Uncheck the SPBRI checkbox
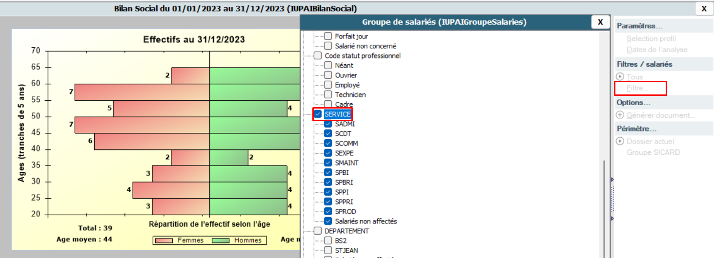714x258 pixels. point(328,182)
